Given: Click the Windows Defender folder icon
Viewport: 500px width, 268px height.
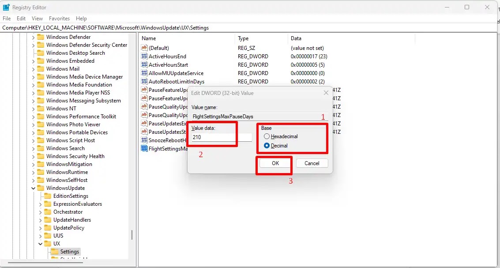Looking at the screenshot, I should pos(41,37).
